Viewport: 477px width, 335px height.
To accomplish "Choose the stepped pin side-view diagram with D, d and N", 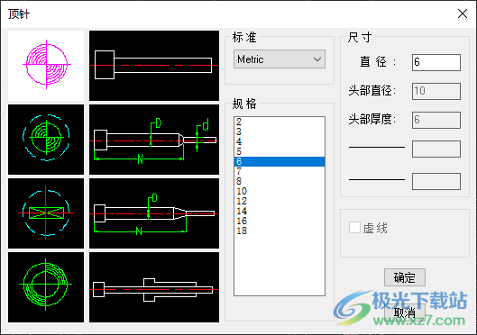I will point(154,140).
